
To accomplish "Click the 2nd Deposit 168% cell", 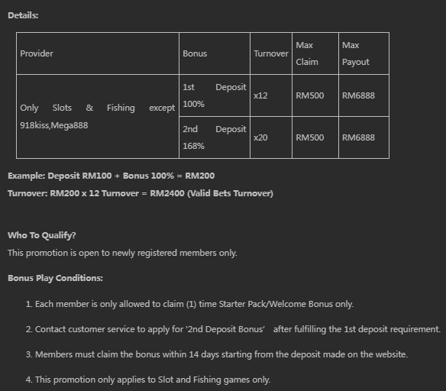I will (215, 137).
